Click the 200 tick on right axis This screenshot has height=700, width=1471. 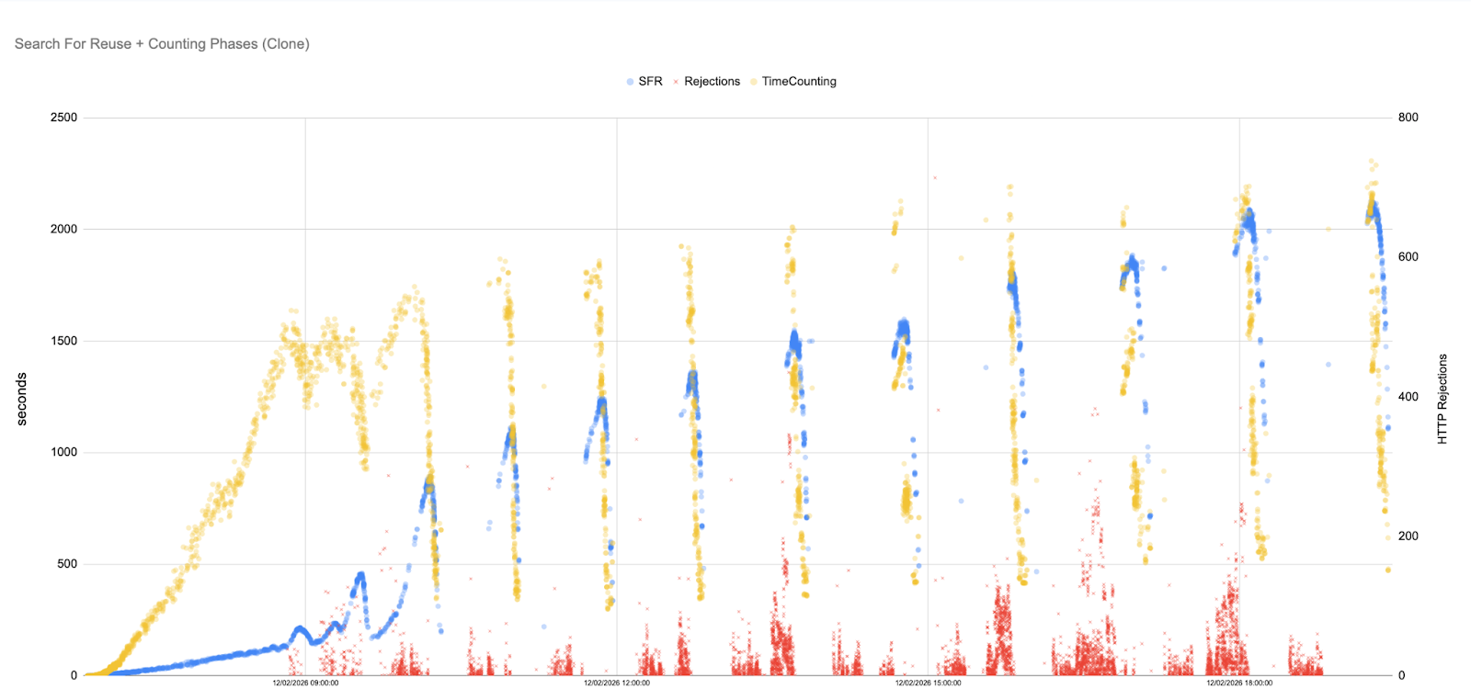[1408, 536]
